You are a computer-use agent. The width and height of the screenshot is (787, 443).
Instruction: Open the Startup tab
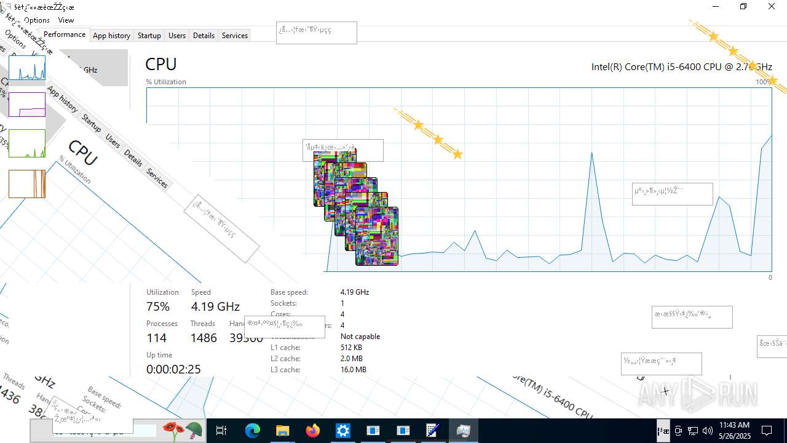pyautogui.click(x=149, y=36)
